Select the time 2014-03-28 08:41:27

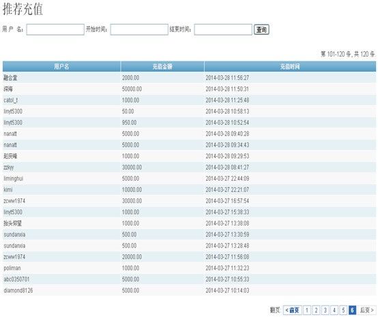click(227, 168)
